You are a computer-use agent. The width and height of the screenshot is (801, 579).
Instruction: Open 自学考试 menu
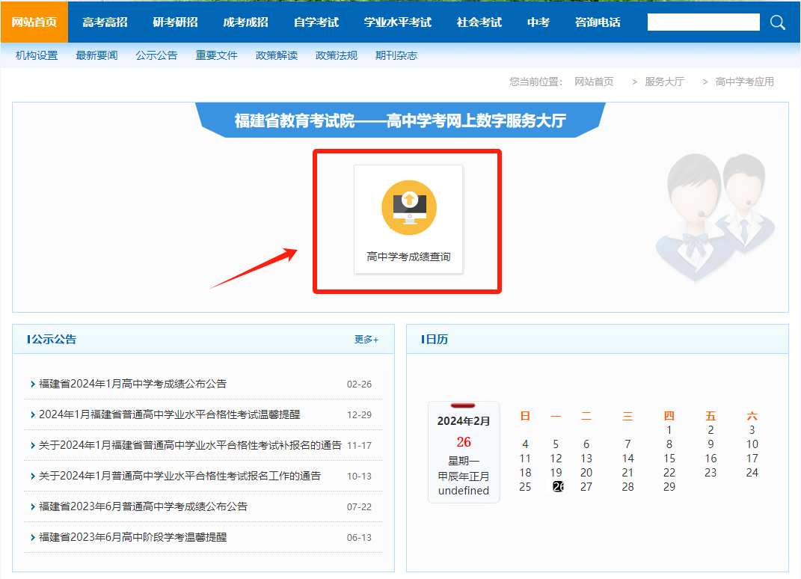316,22
